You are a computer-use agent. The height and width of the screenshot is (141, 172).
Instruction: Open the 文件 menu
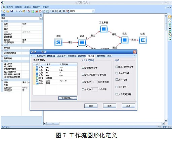point(9,7)
